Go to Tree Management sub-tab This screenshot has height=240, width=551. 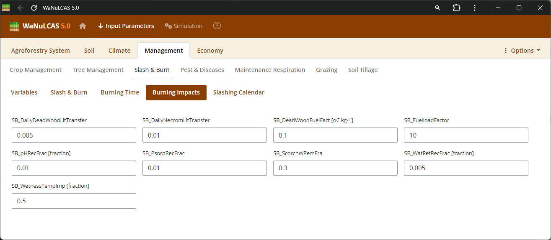tap(98, 70)
